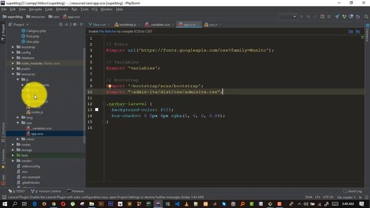The image size is (370, 208).
Task: Expand the bootstrap folder
Action: tap(13, 47)
